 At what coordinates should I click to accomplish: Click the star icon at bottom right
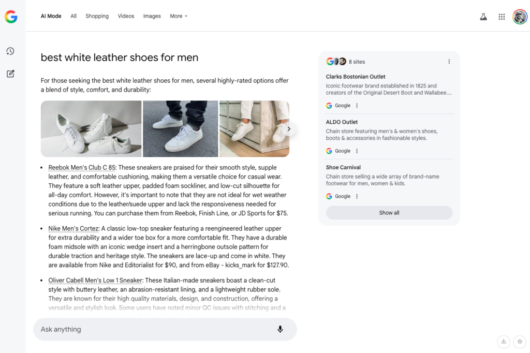520,341
